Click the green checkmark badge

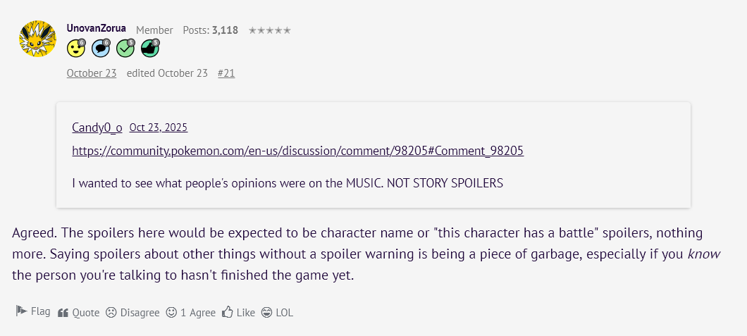[x=125, y=48]
